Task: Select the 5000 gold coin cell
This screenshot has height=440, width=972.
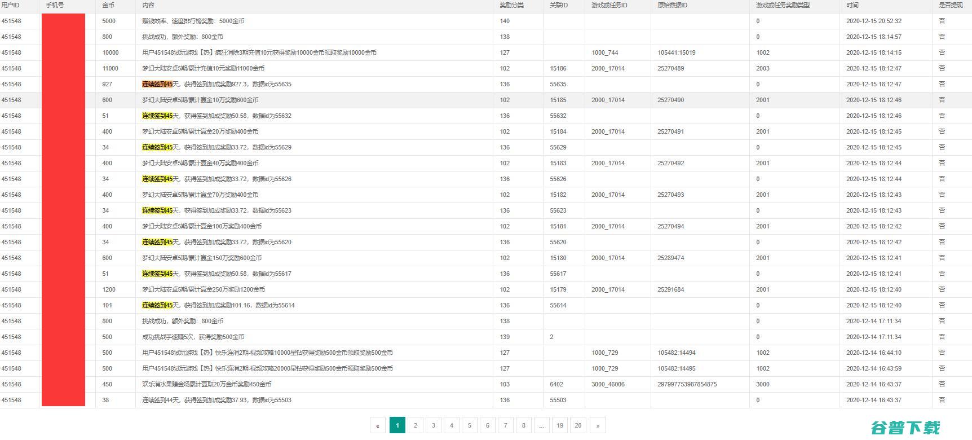Action: 109,21
